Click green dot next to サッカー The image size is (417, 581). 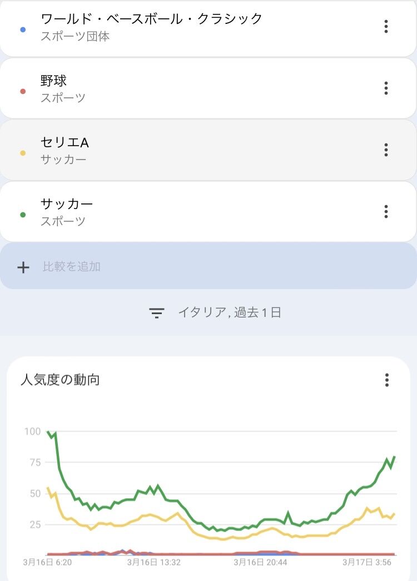click(x=23, y=215)
